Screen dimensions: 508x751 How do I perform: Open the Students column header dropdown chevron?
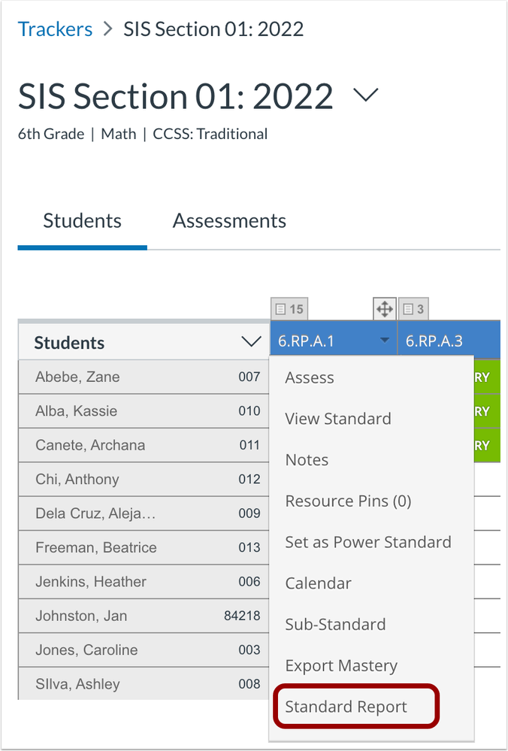(251, 342)
